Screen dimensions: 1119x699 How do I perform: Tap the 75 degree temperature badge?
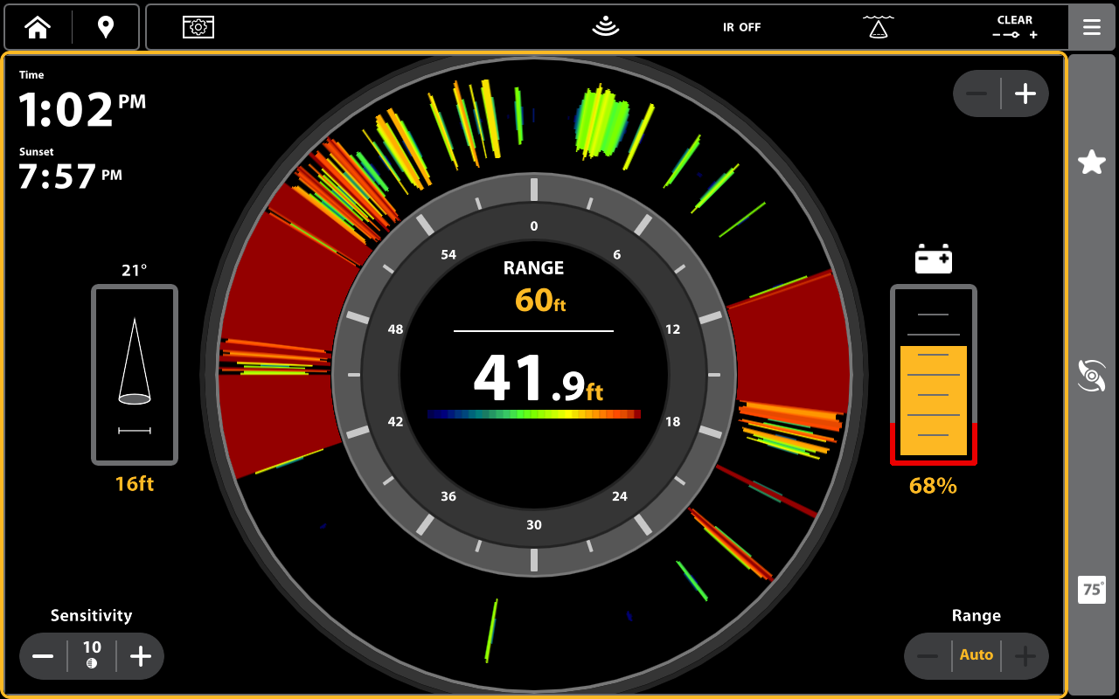tap(1091, 590)
